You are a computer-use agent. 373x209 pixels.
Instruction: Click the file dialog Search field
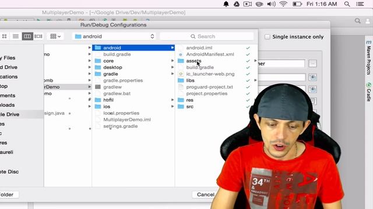click(x=206, y=36)
